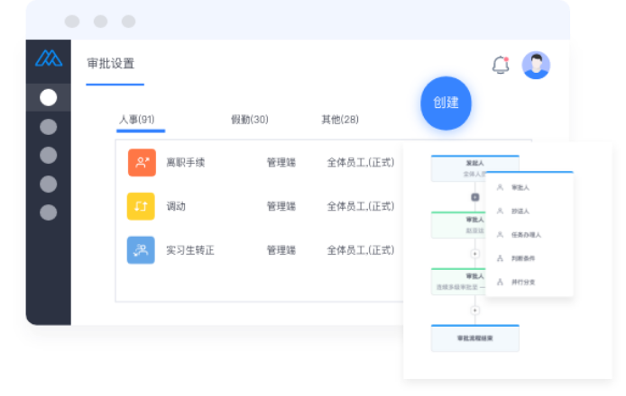Click the app logo in sidebar
Viewport: 626px width, 396px height.
click(x=49, y=58)
